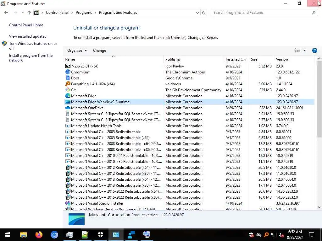This screenshot has width=322, height=241.
Task: Click the search magnifier icon
Action: (x=314, y=13)
